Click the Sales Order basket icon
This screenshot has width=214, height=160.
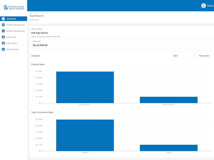[x=3, y=37]
